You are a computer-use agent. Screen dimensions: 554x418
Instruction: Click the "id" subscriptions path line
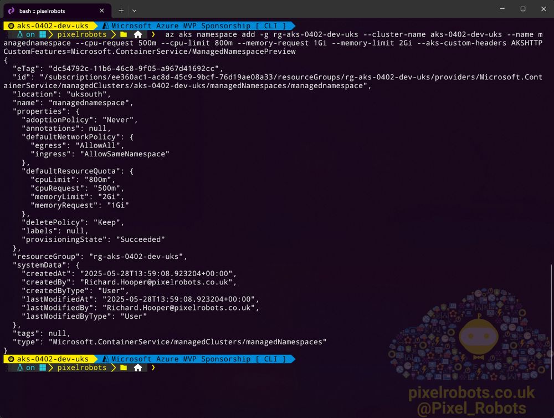pos(273,81)
